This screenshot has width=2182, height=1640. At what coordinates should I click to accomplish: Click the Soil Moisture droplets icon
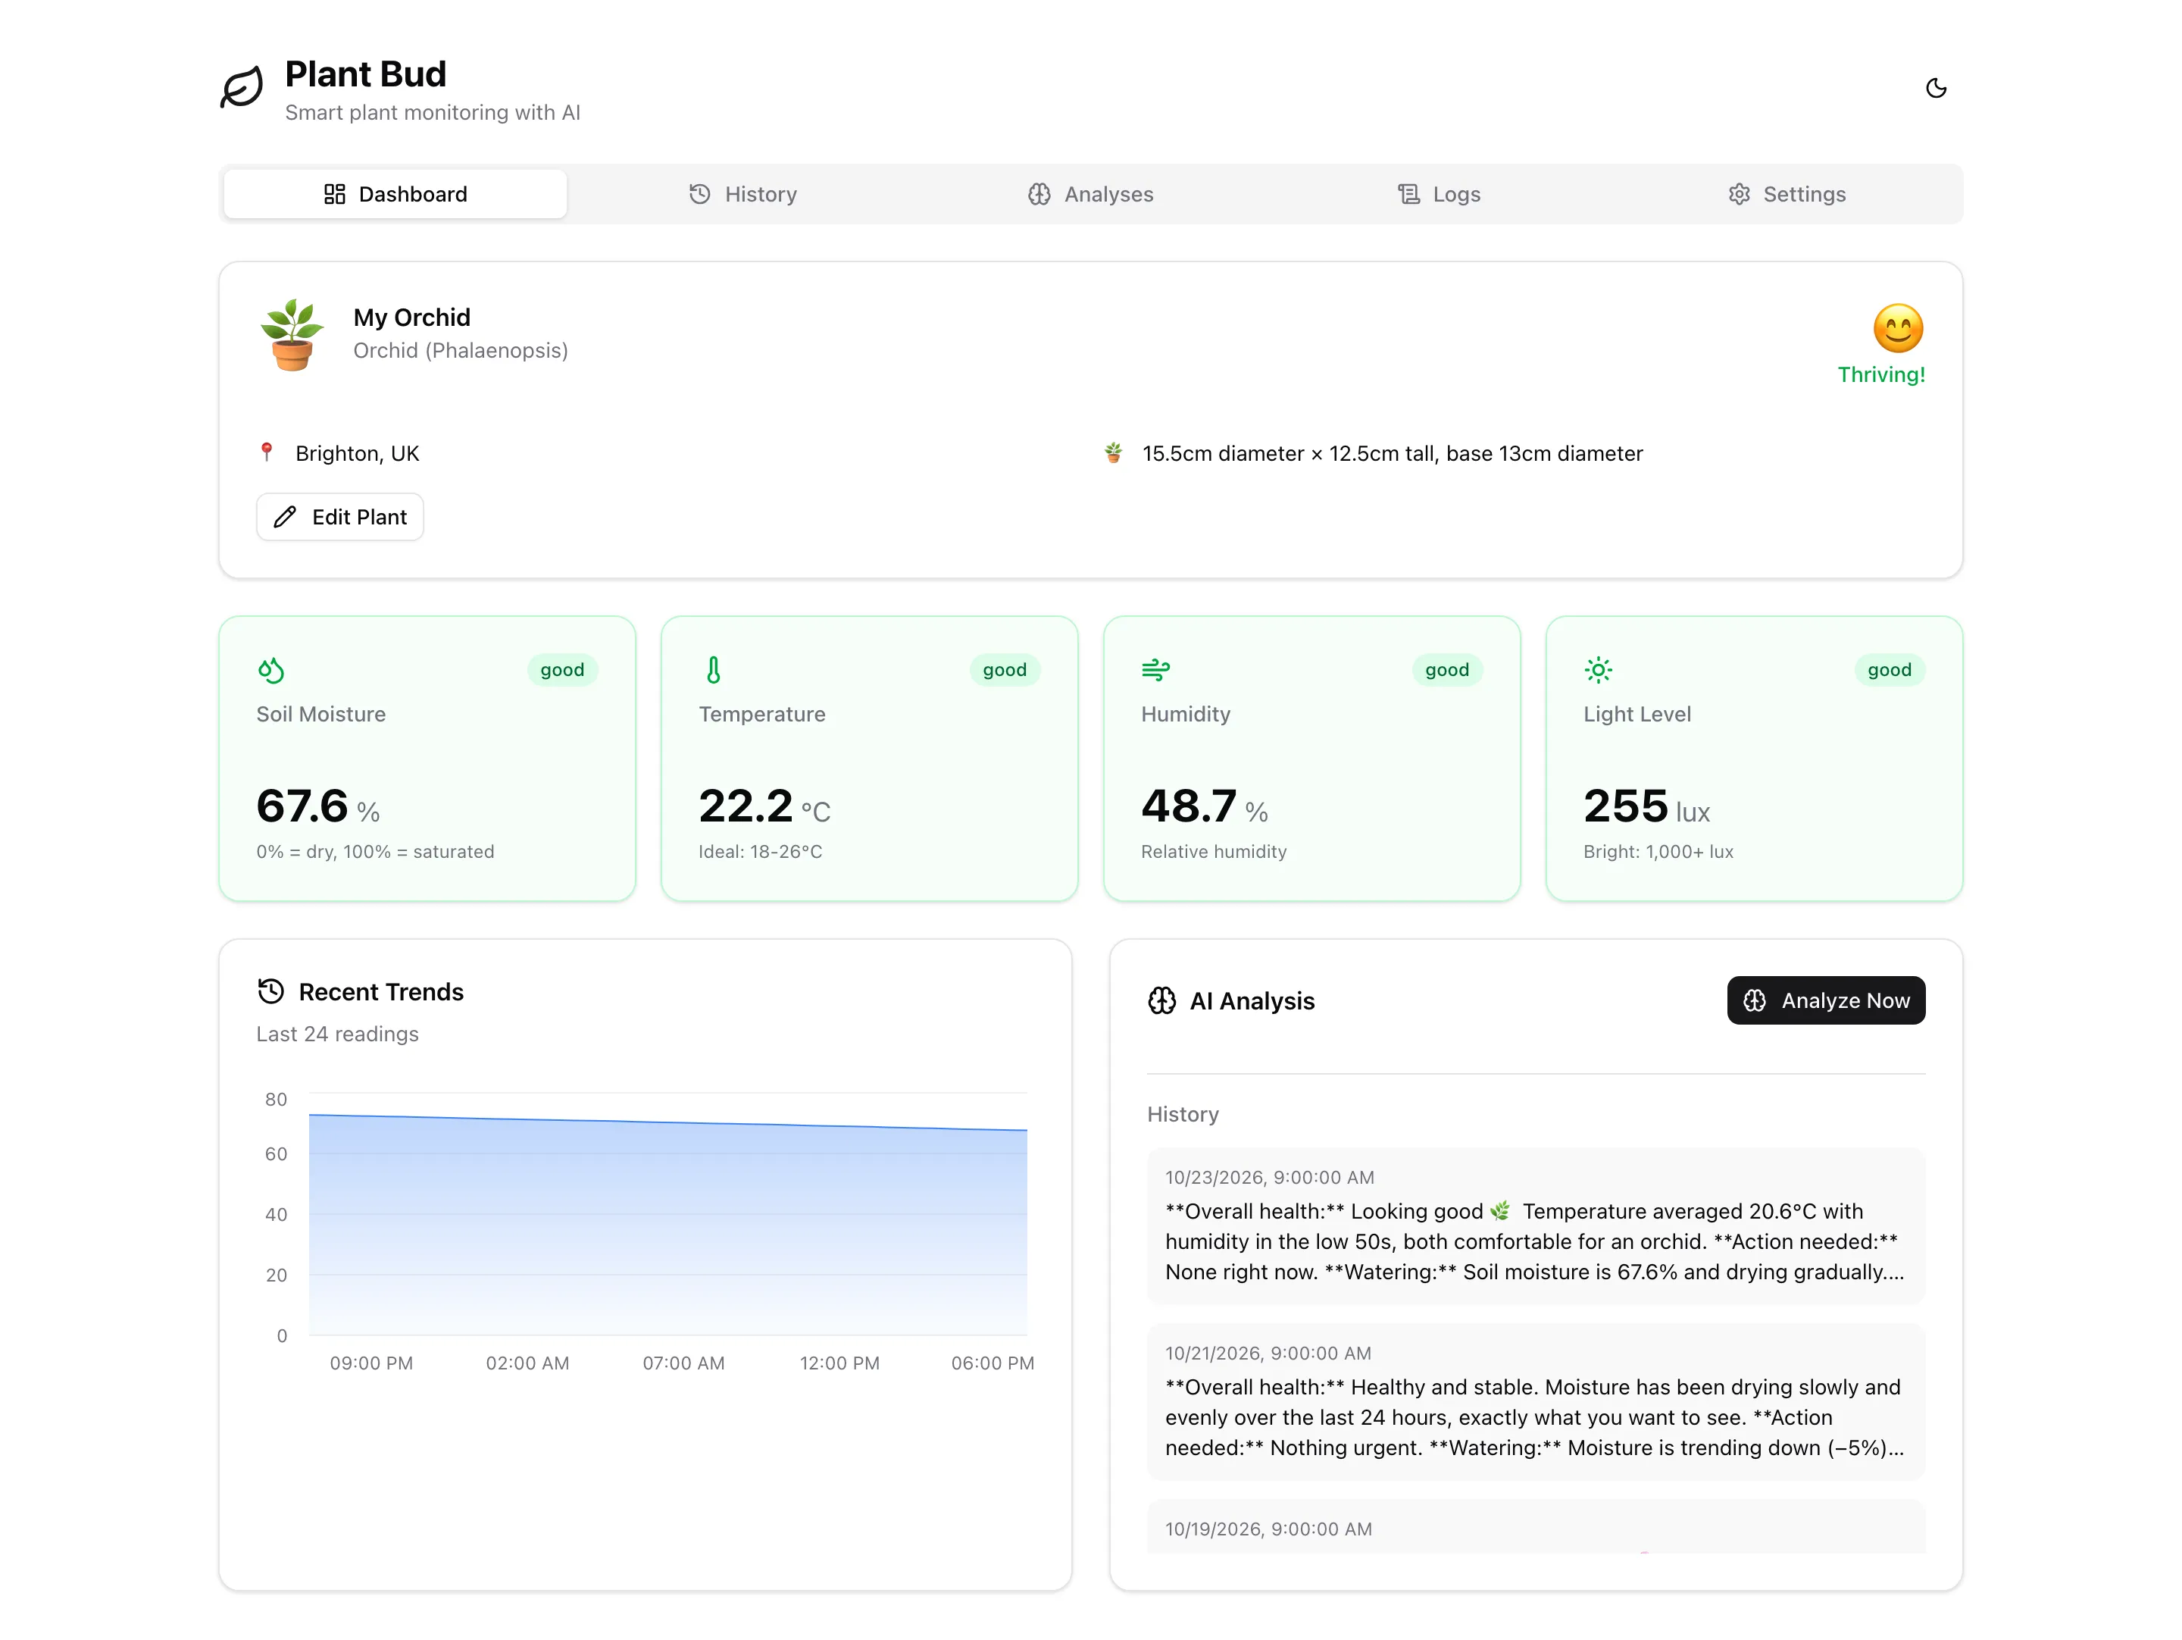point(270,671)
